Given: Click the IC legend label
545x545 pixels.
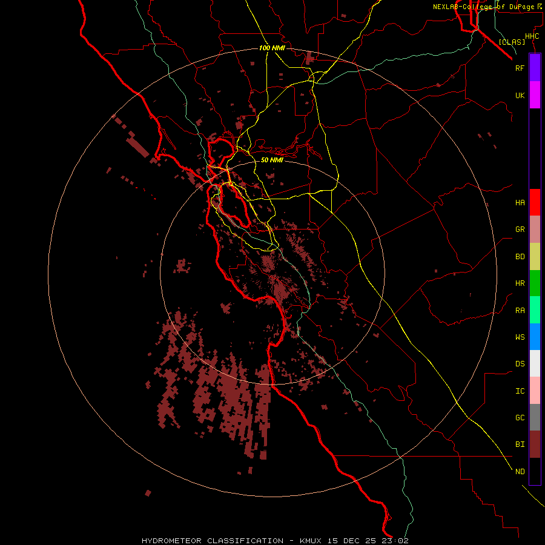Looking at the screenshot, I should click(520, 391).
